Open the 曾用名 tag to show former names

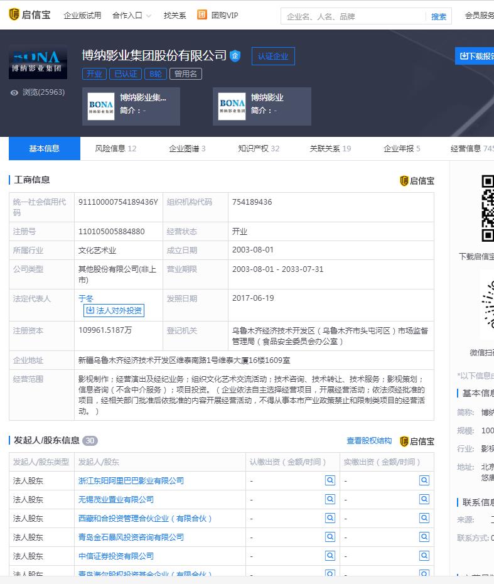(186, 73)
